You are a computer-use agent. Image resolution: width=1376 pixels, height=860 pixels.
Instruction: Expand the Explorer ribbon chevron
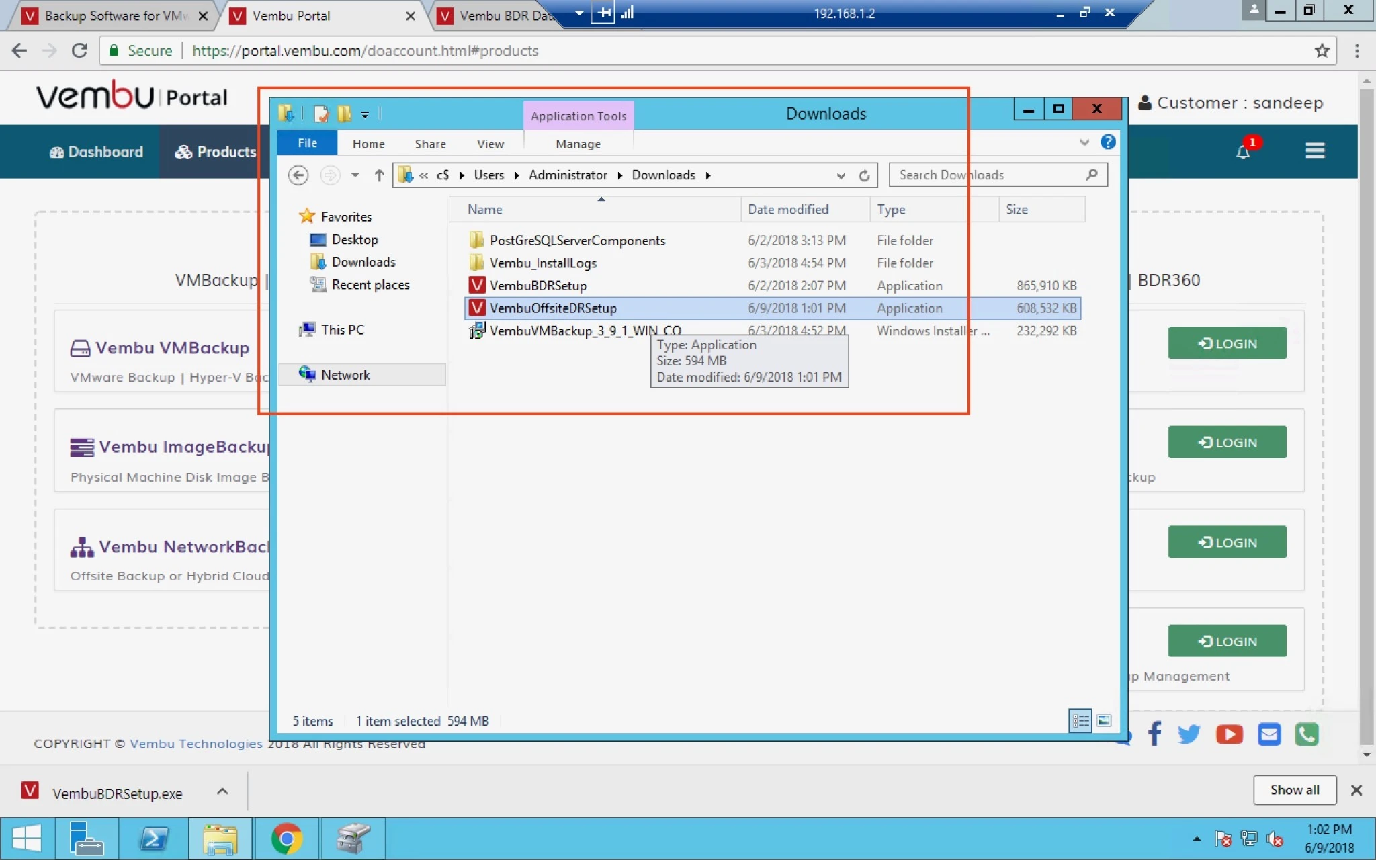[x=1084, y=142]
